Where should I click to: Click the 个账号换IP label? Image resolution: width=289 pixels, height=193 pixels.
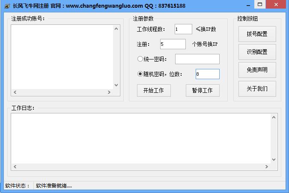tap(205, 44)
